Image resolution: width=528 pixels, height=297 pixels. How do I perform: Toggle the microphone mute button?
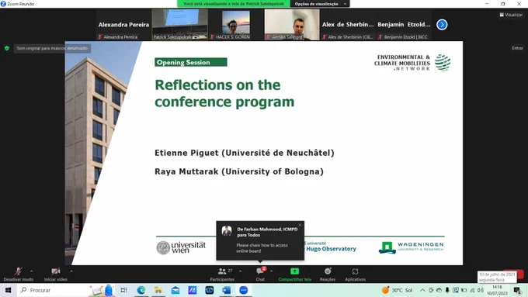pos(18,275)
